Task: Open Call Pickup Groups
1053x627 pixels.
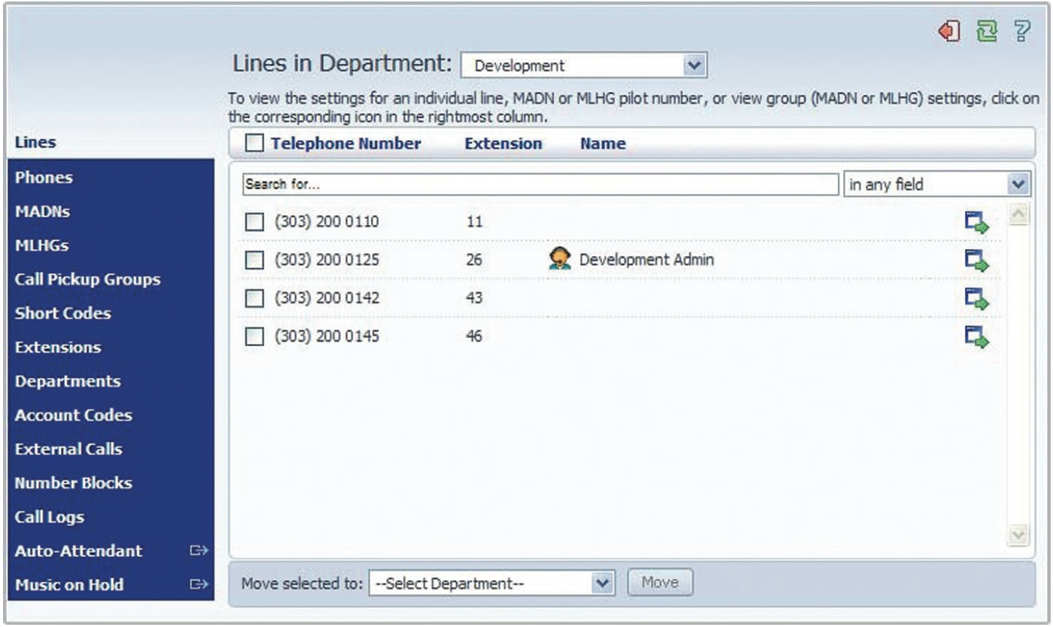Action: (88, 279)
